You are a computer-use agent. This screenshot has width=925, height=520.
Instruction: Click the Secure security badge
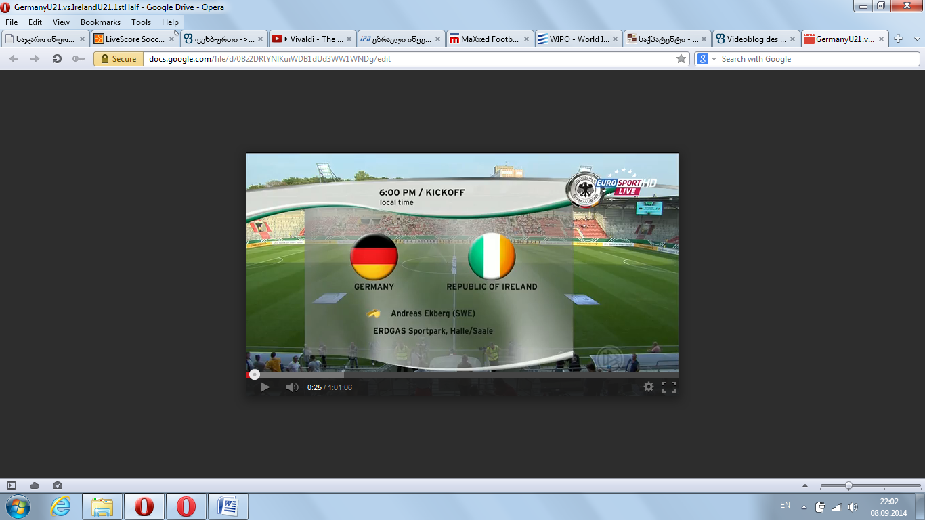(x=119, y=59)
